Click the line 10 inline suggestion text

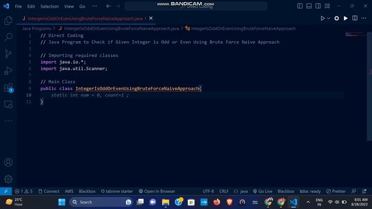[90, 95]
